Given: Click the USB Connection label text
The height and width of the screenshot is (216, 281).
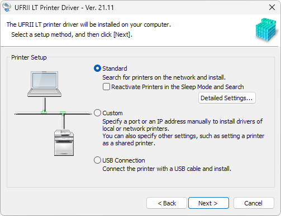Looking at the screenshot, I should 123,160.
